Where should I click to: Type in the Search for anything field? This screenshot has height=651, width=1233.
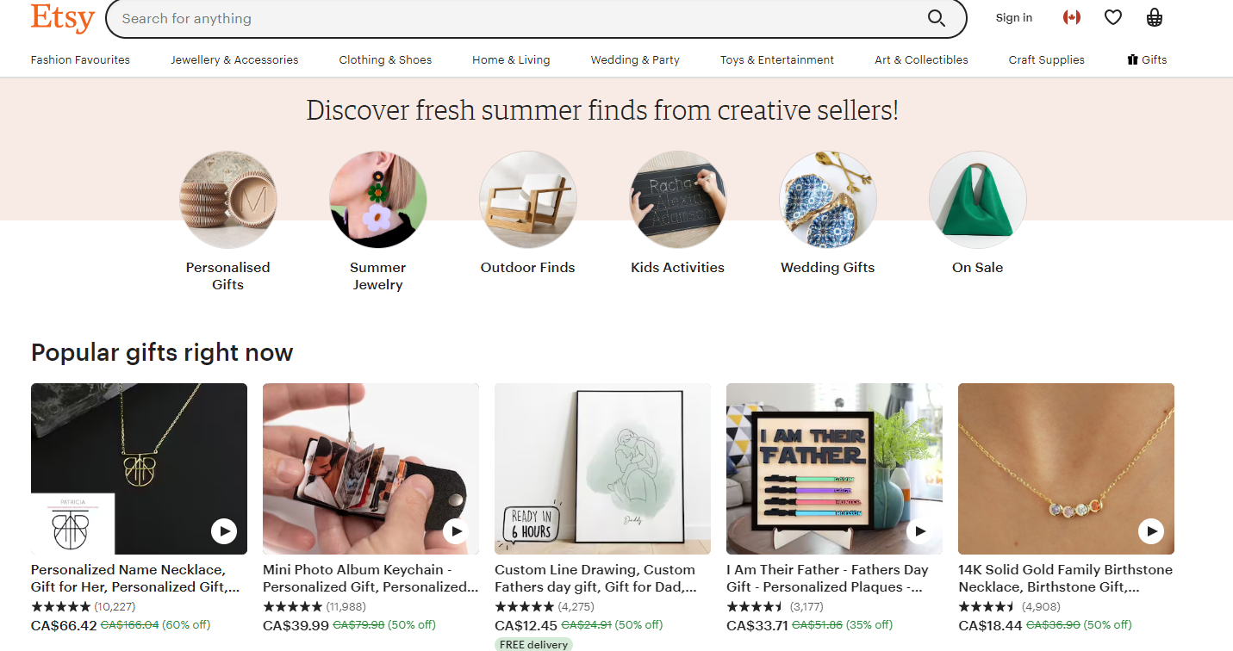[x=517, y=18]
